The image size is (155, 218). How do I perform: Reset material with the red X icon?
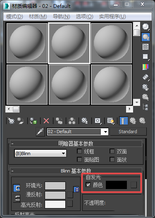[x=46, y=121]
